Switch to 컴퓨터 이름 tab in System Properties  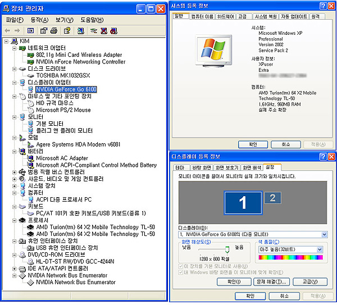(x=202, y=16)
